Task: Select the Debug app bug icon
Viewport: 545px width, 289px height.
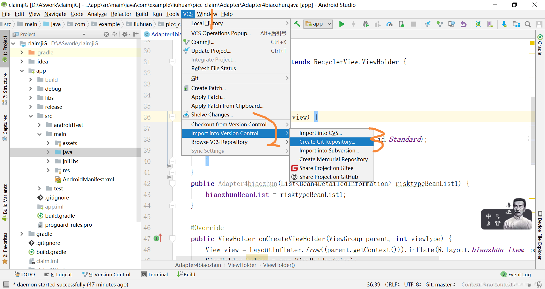Action: coord(366,24)
